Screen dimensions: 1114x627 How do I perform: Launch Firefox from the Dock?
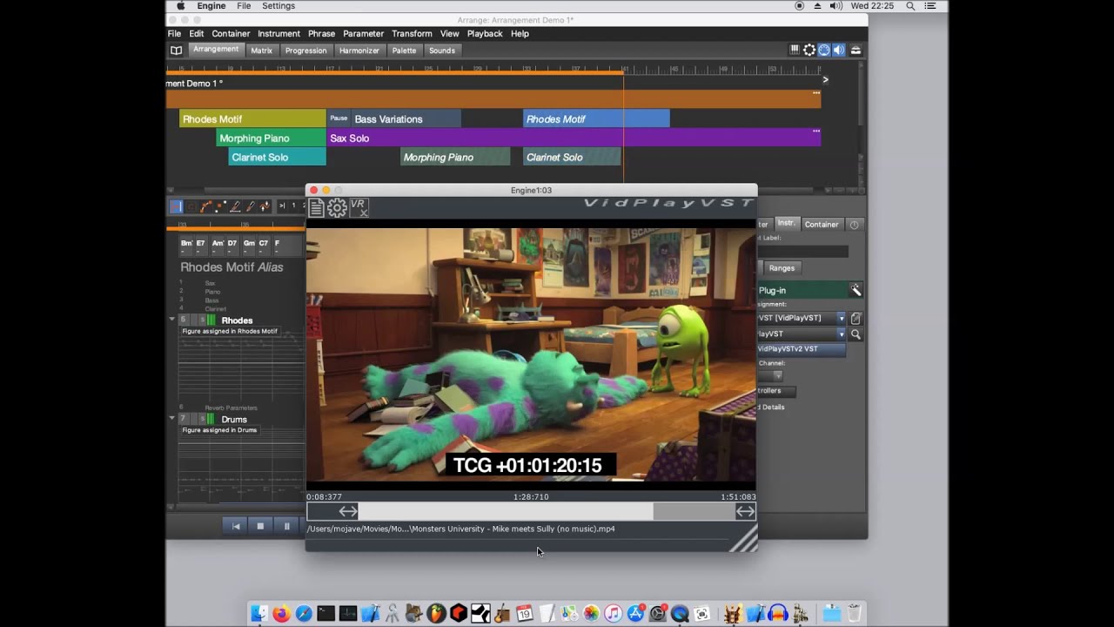[281, 614]
